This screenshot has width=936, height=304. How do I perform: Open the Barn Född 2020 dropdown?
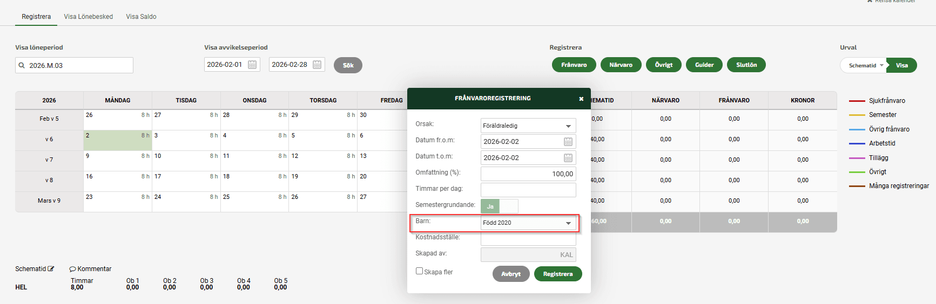tap(528, 223)
